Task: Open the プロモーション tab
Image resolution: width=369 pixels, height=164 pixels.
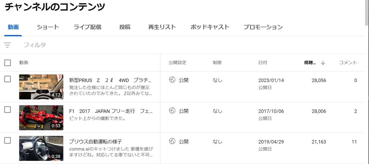Action: tap(263, 27)
